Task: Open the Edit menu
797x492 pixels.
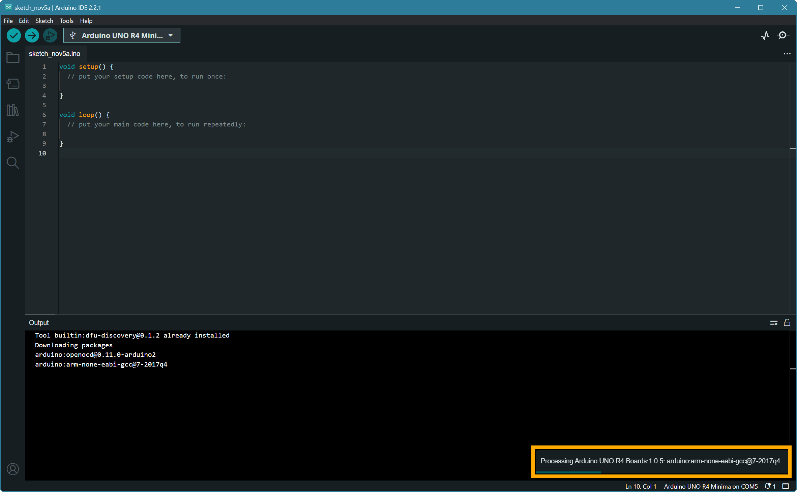Action: pyautogui.click(x=24, y=21)
